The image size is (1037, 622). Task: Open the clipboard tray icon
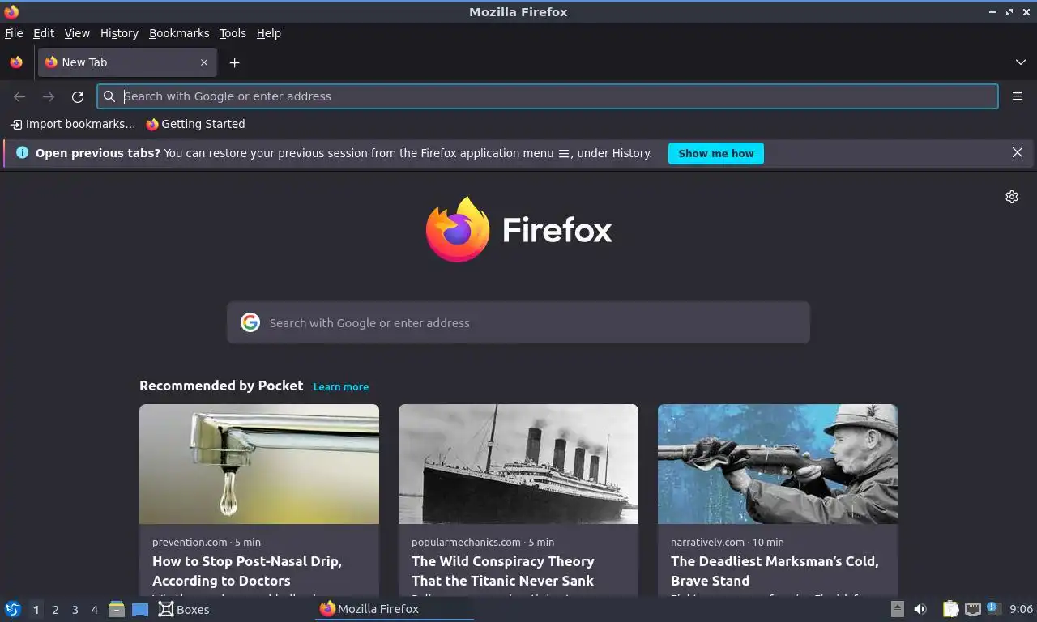tap(951, 609)
